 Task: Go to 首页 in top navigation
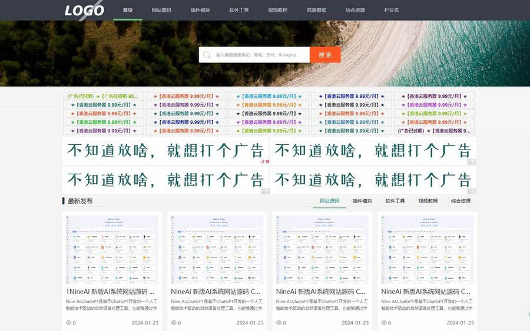tap(128, 10)
